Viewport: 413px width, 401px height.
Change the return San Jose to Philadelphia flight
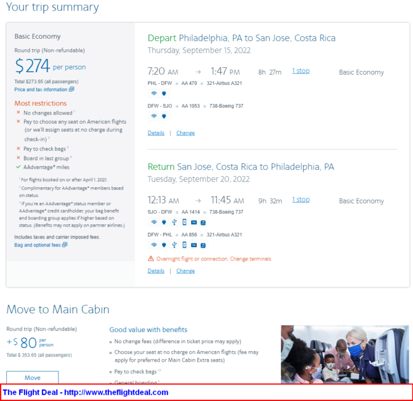pos(186,271)
